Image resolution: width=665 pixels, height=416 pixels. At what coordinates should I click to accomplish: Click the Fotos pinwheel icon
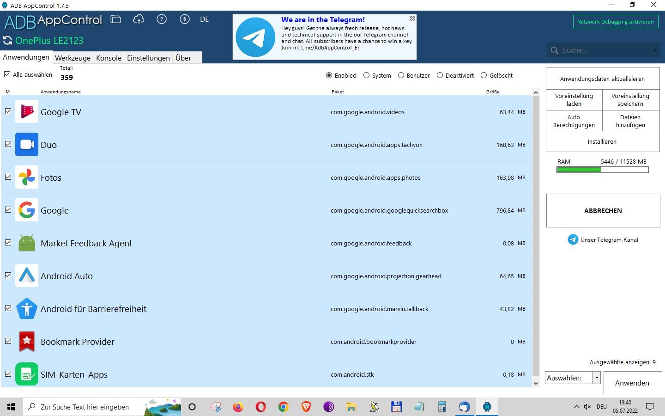tap(27, 177)
